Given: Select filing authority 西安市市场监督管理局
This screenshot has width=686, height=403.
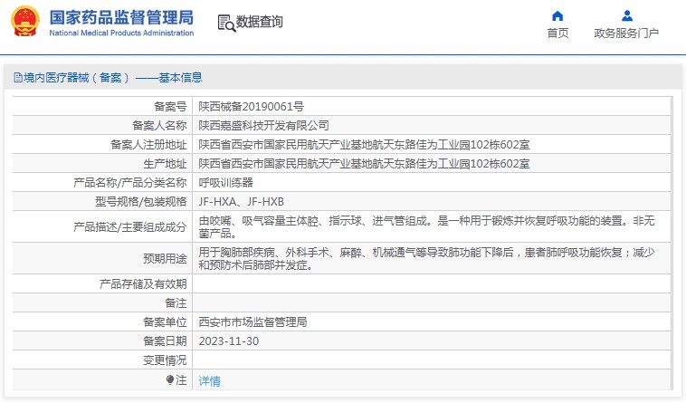Looking at the screenshot, I should (x=252, y=322).
